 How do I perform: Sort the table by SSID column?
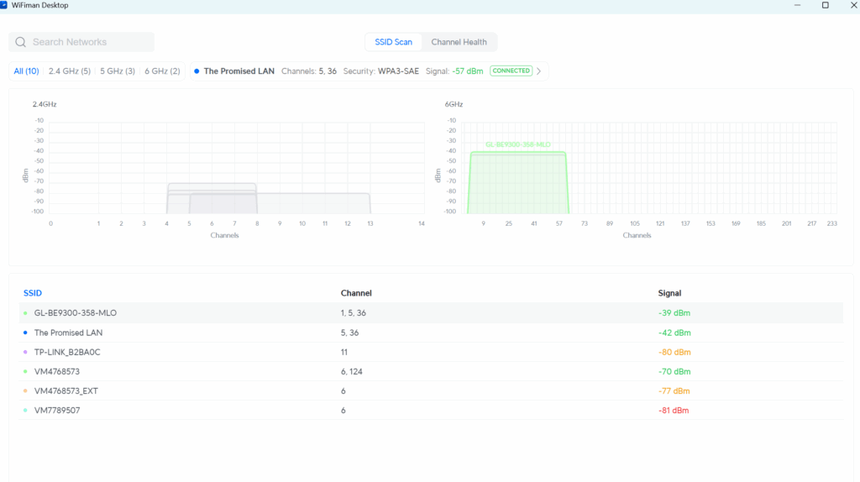[33, 293]
